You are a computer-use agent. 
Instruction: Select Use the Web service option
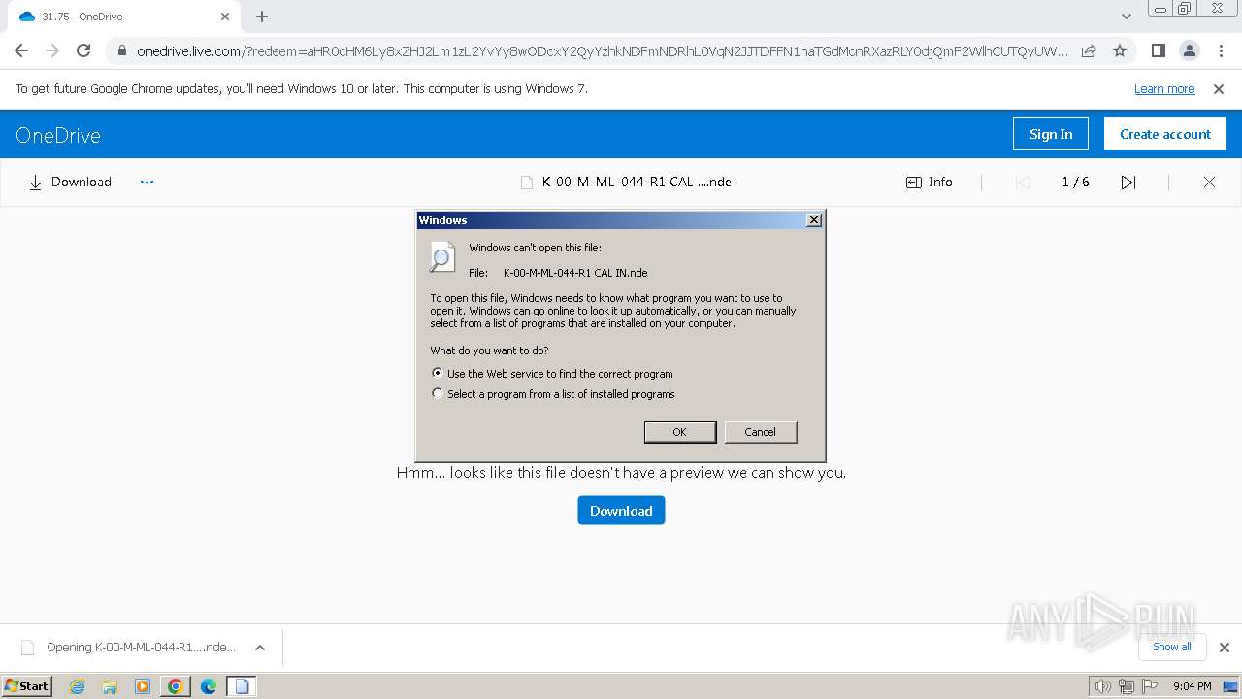pos(552,373)
